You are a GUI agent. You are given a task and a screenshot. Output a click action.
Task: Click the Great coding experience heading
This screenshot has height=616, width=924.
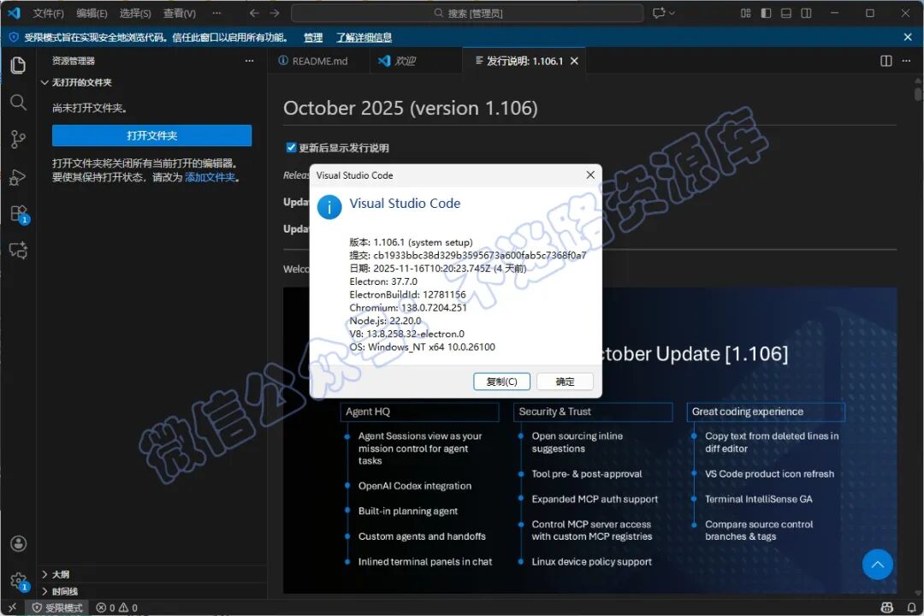point(766,412)
